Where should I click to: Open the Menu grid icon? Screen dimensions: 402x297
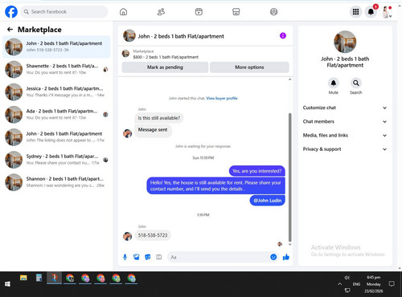point(355,12)
